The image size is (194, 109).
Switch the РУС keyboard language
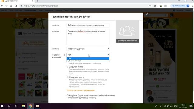[x=176, y=106]
